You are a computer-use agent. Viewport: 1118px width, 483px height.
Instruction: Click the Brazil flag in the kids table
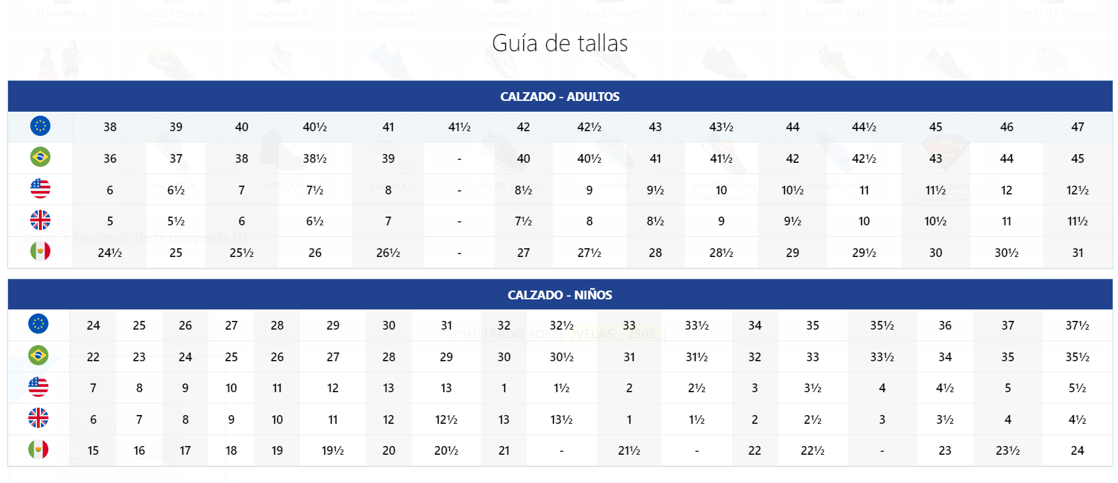click(38, 355)
